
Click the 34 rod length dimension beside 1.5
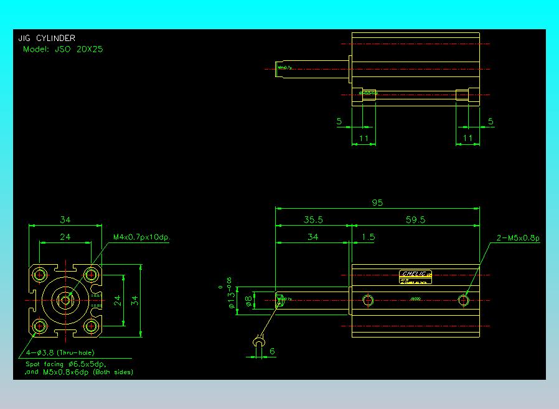pyautogui.click(x=312, y=237)
